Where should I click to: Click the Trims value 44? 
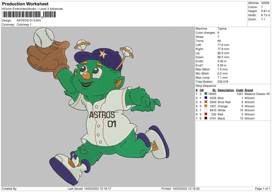point(219,41)
